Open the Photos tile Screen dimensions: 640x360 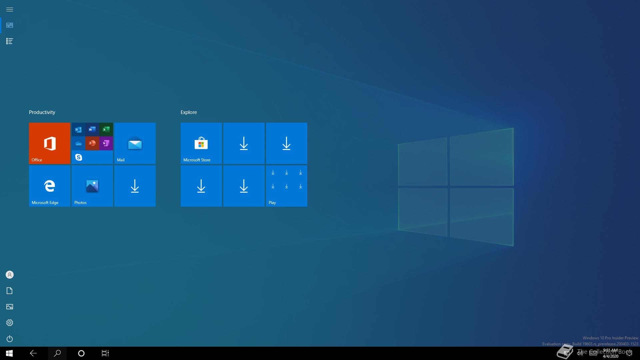tap(92, 186)
